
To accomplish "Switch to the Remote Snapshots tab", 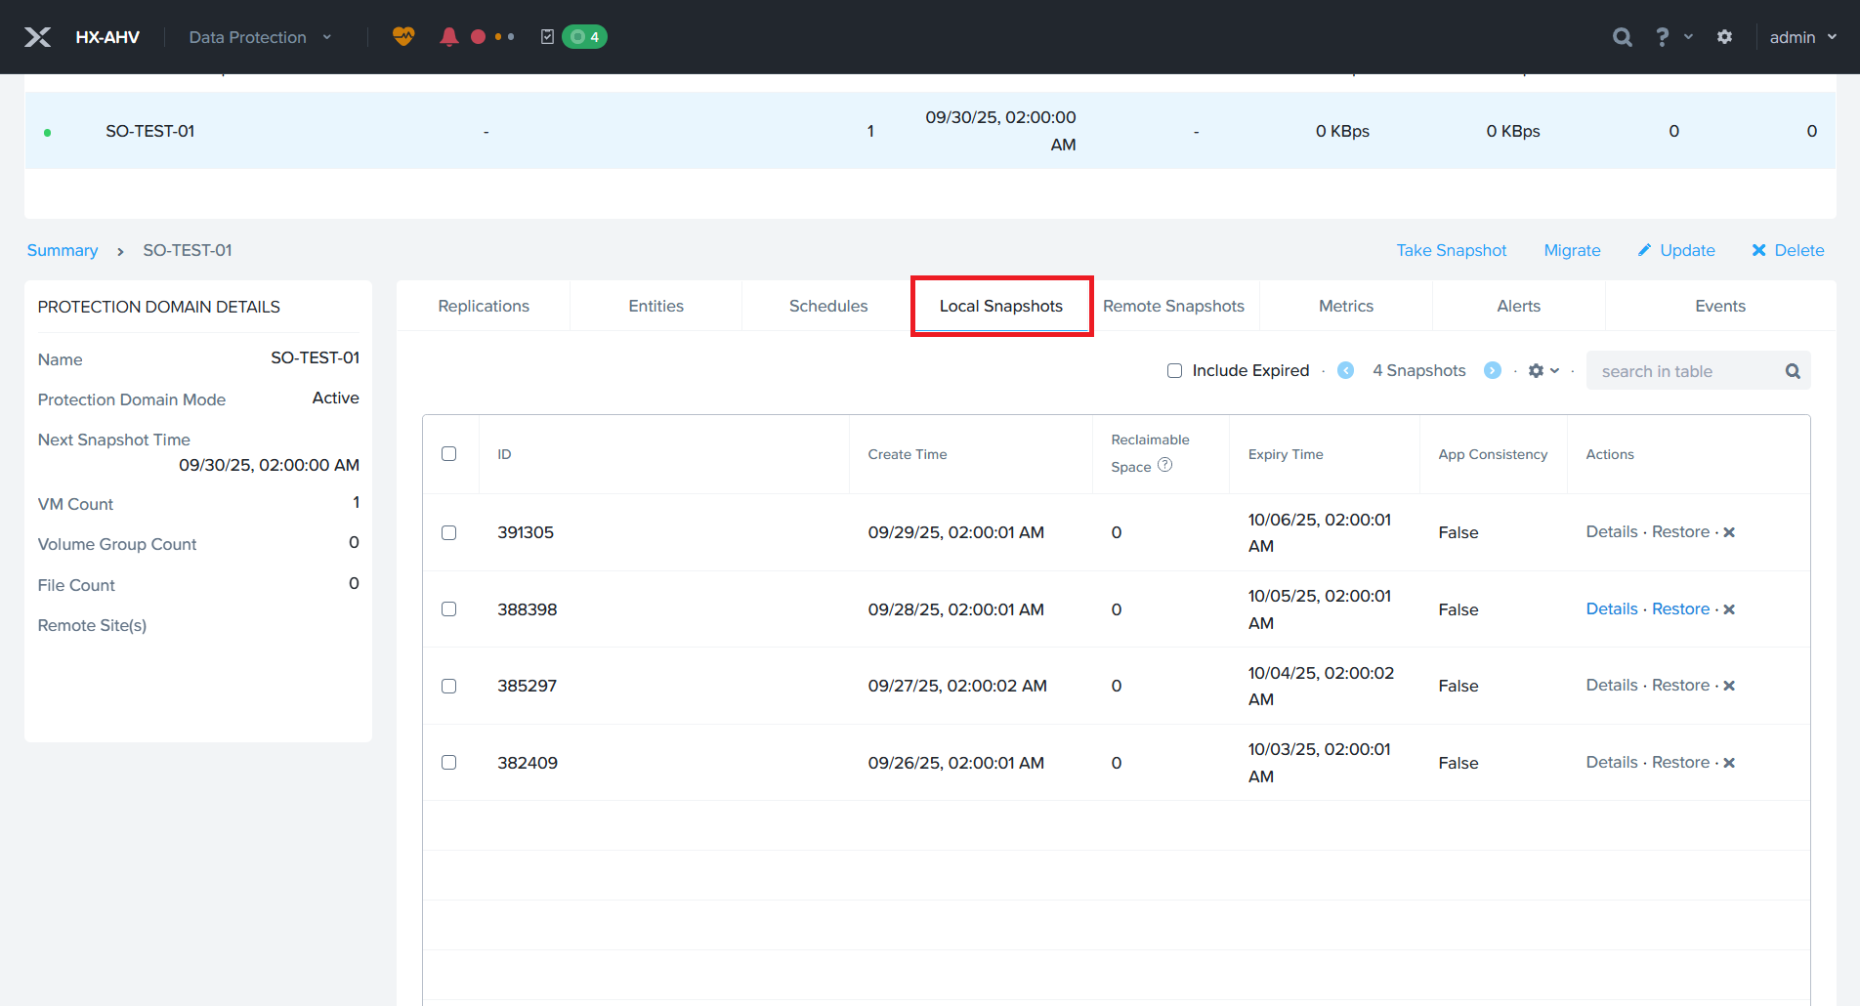I will coord(1173,307).
